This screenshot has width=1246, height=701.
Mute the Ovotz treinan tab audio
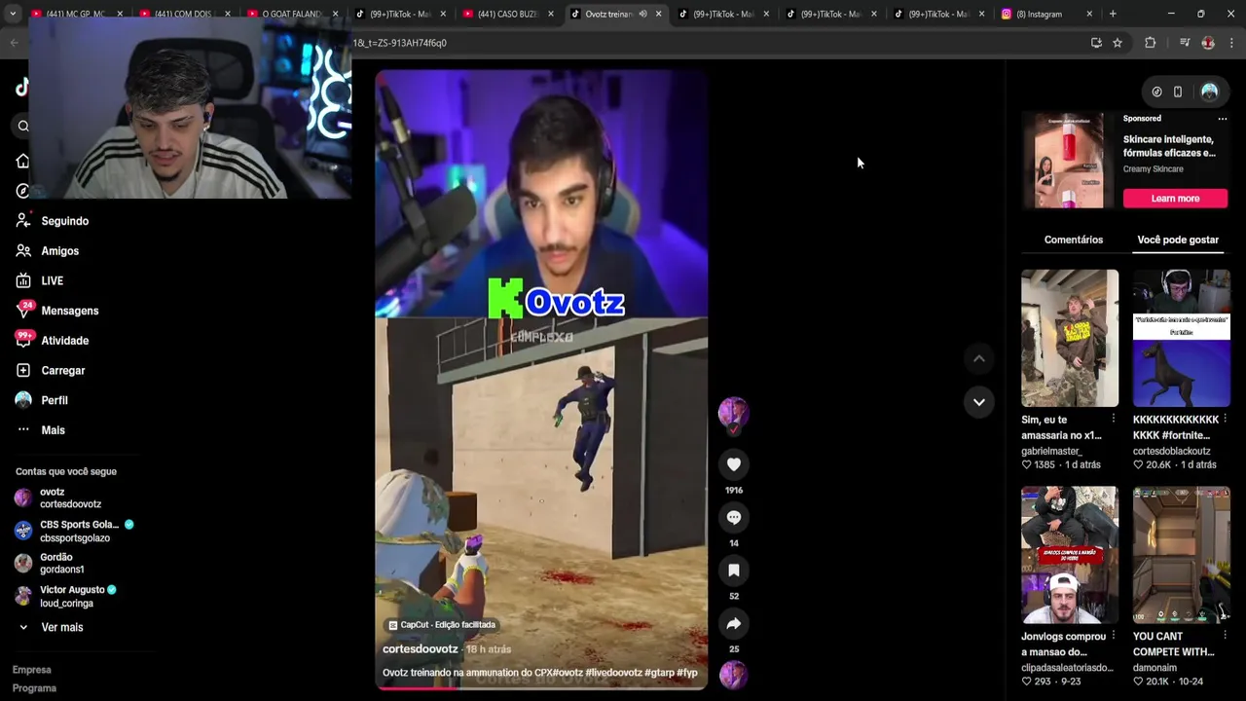pos(642,14)
